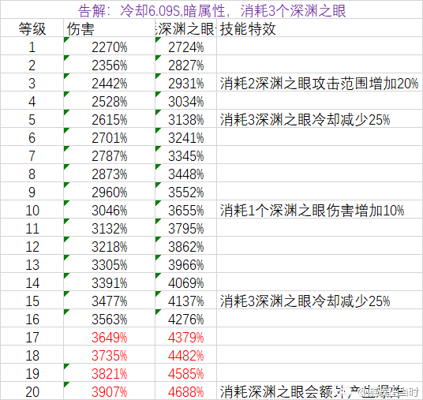
Task: Select the cell showing 3391%
Action: [109, 282]
